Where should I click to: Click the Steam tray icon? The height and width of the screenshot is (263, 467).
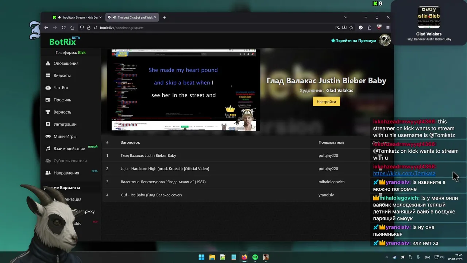[394, 257]
